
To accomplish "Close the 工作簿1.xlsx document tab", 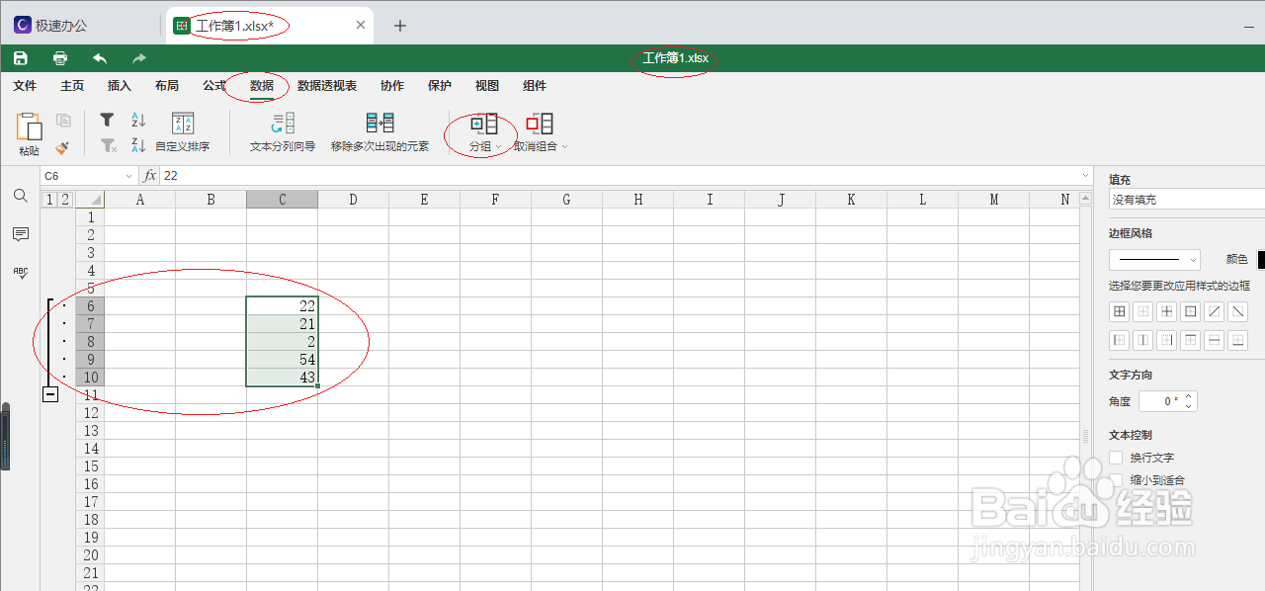I will click(361, 26).
